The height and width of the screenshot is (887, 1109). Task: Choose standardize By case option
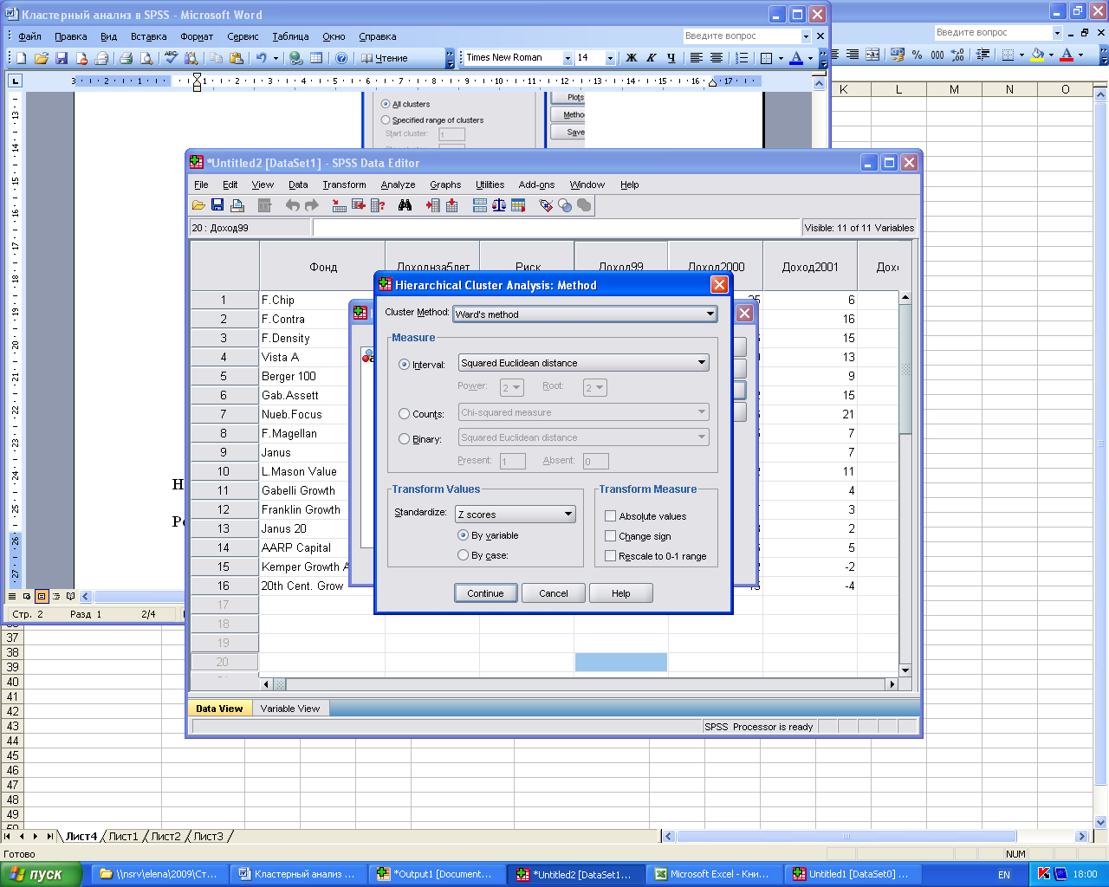(463, 555)
